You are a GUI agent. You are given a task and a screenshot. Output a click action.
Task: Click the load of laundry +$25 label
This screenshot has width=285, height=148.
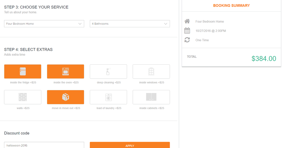pyautogui.click(x=109, y=108)
